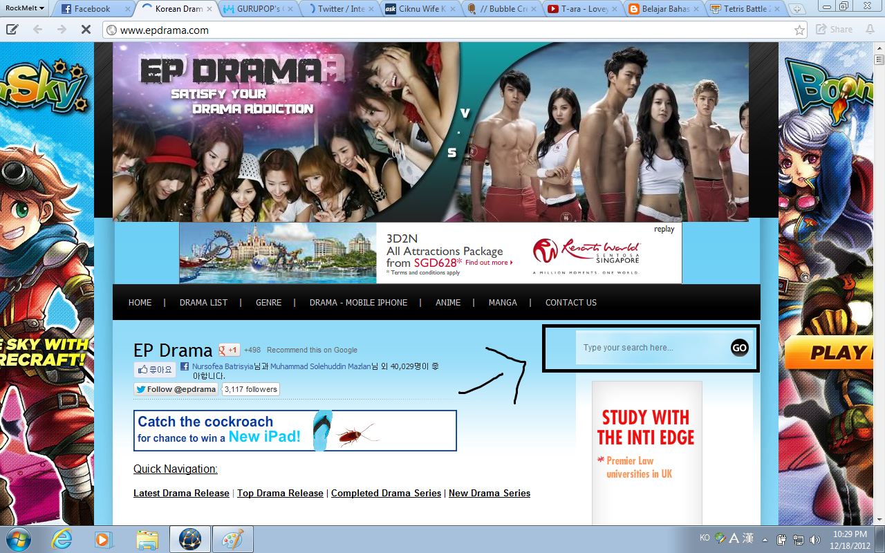Close the Facebook tab
885x553 pixels.
[129, 9]
